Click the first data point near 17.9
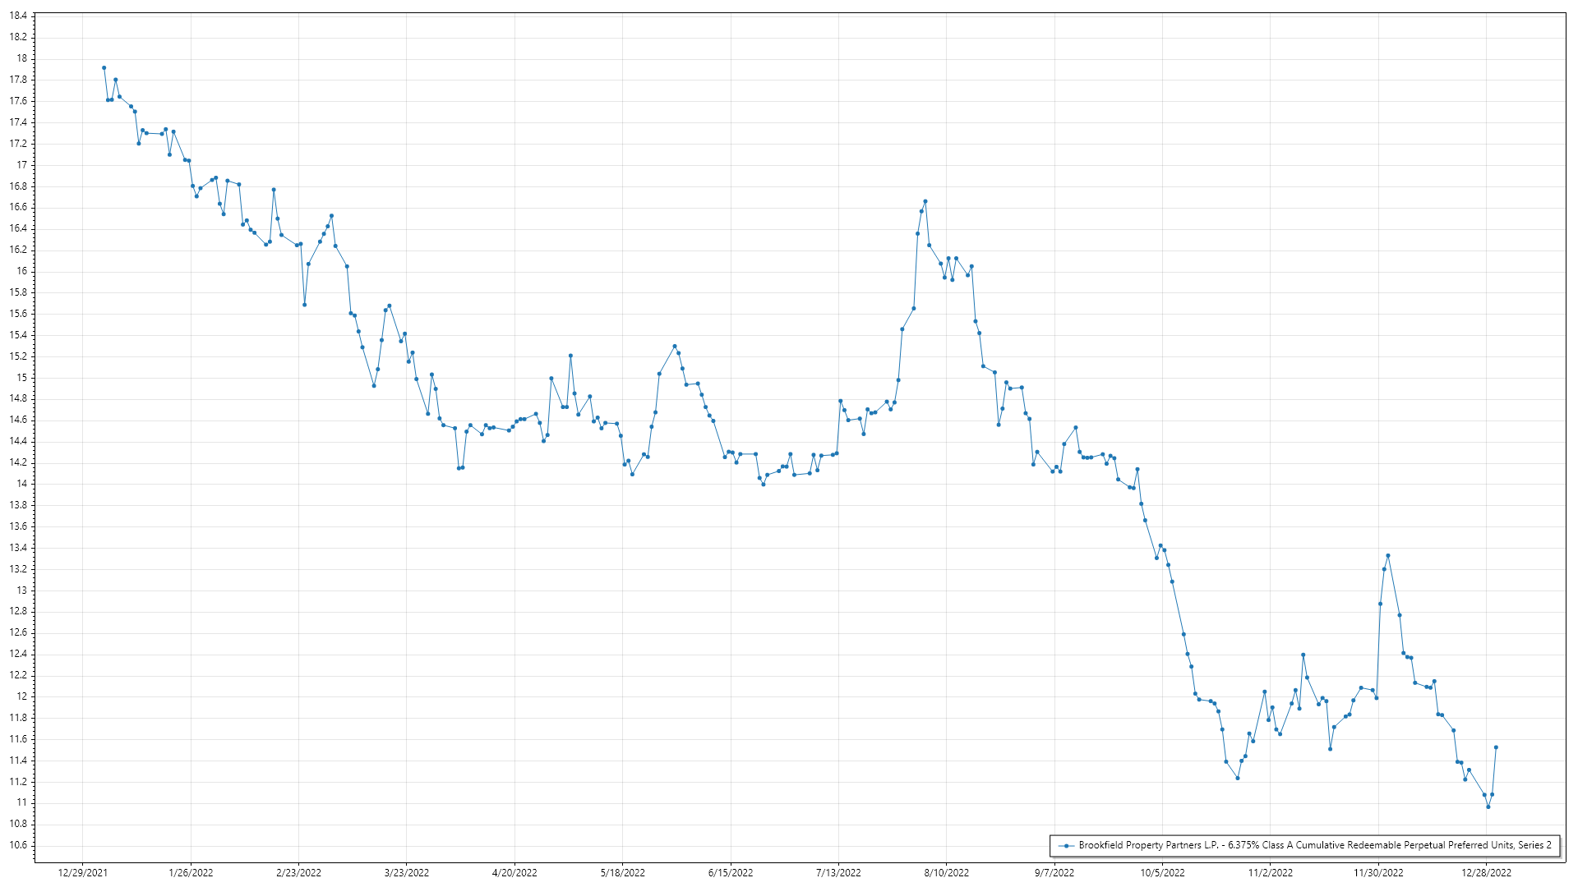 click(104, 68)
